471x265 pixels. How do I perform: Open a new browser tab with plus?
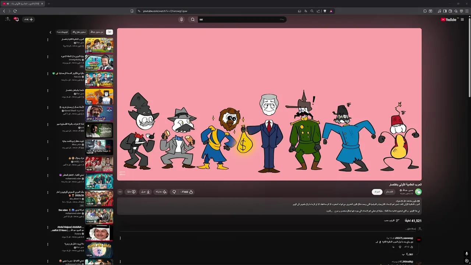coord(49,4)
